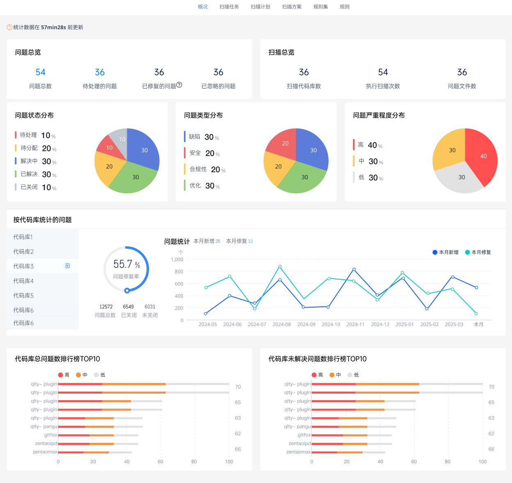Click the 36 待处理的问题 number link
The width and height of the screenshot is (512, 483).
100,73
